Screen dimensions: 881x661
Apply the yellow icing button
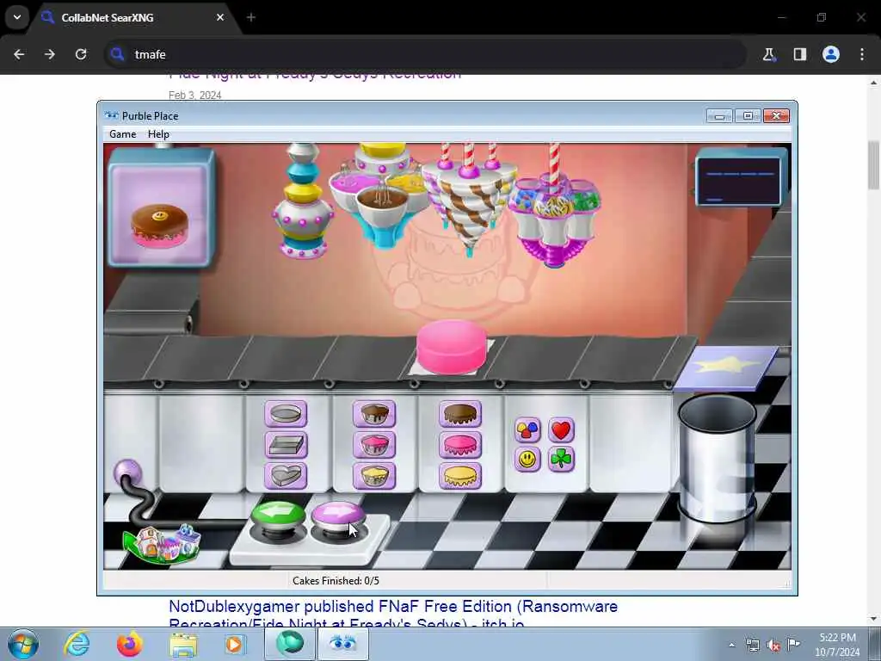pyautogui.click(x=460, y=476)
